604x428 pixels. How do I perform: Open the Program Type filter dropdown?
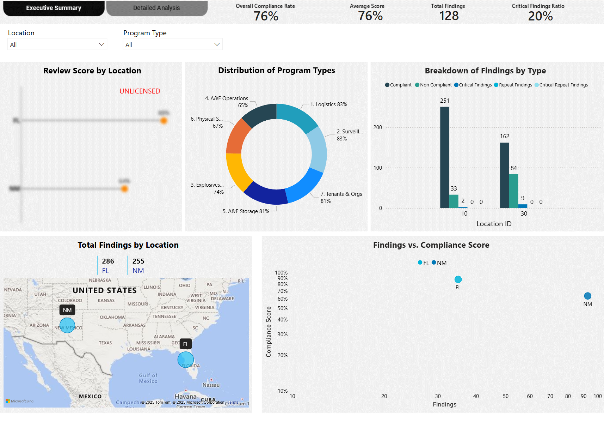pyautogui.click(x=217, y=44)
